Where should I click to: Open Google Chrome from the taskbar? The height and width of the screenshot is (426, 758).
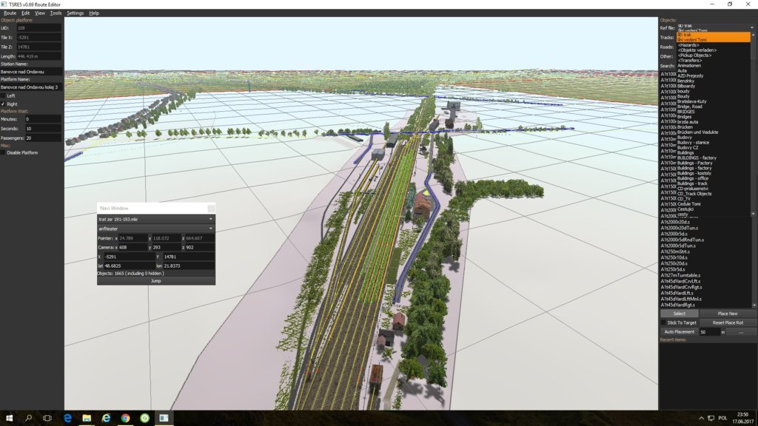point(125,418)
